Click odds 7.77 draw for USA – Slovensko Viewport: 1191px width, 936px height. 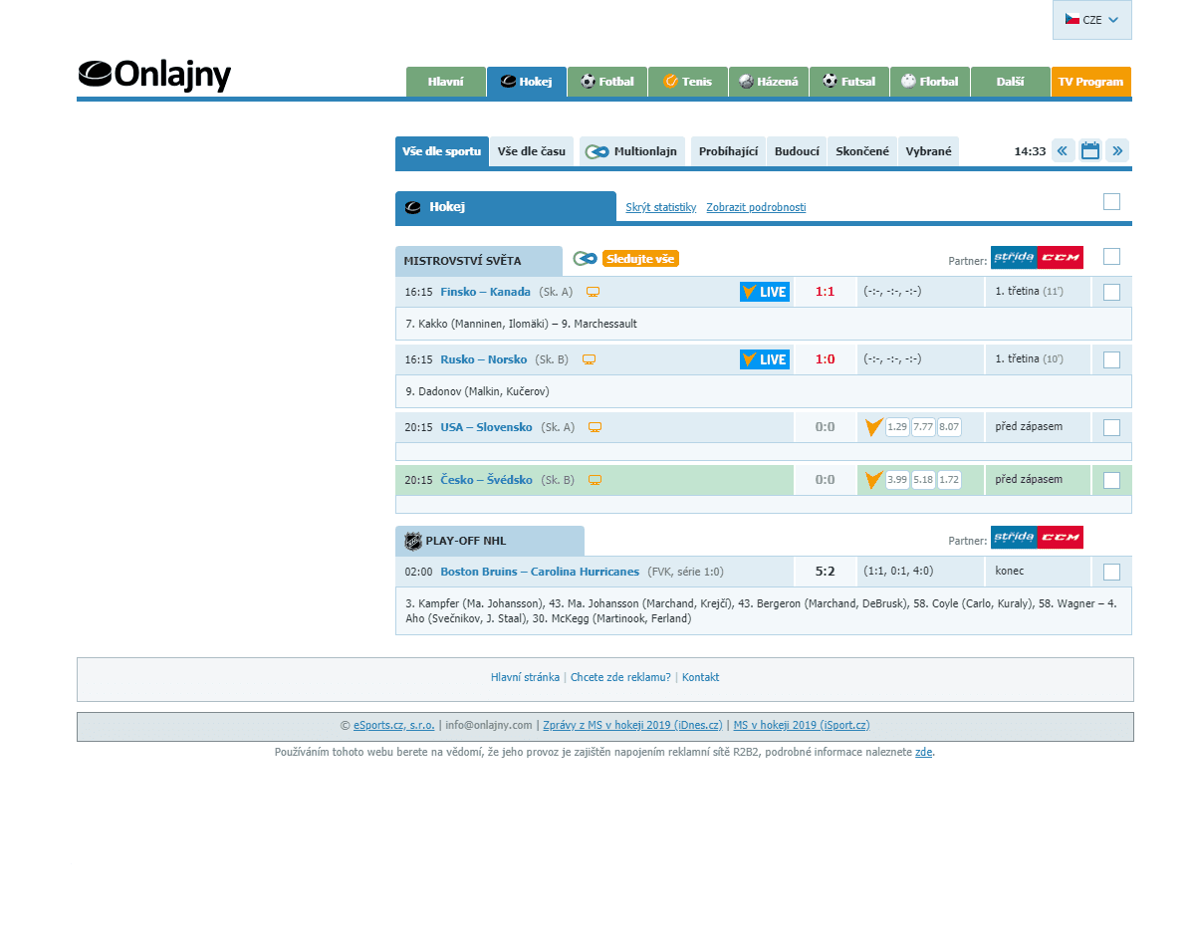(923, 427)
